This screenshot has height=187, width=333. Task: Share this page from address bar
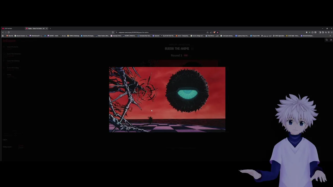click(211, 32)
